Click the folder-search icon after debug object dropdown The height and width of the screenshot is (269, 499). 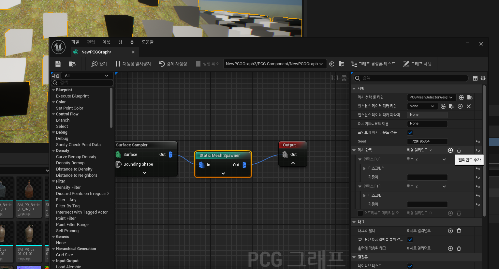(342, 64)
